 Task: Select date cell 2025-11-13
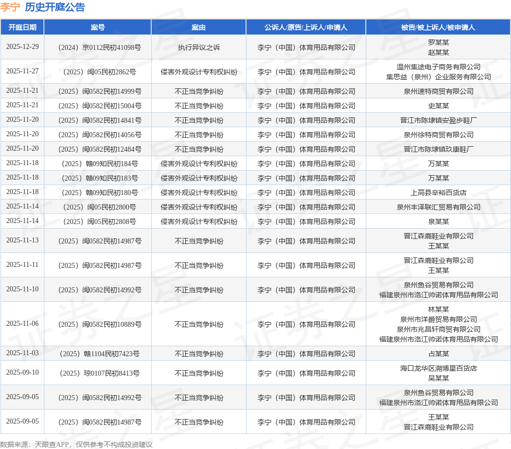[22, 240]
